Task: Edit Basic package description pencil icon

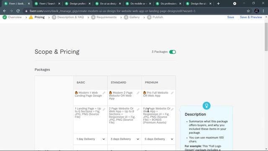Action: [x=104, y=109]
